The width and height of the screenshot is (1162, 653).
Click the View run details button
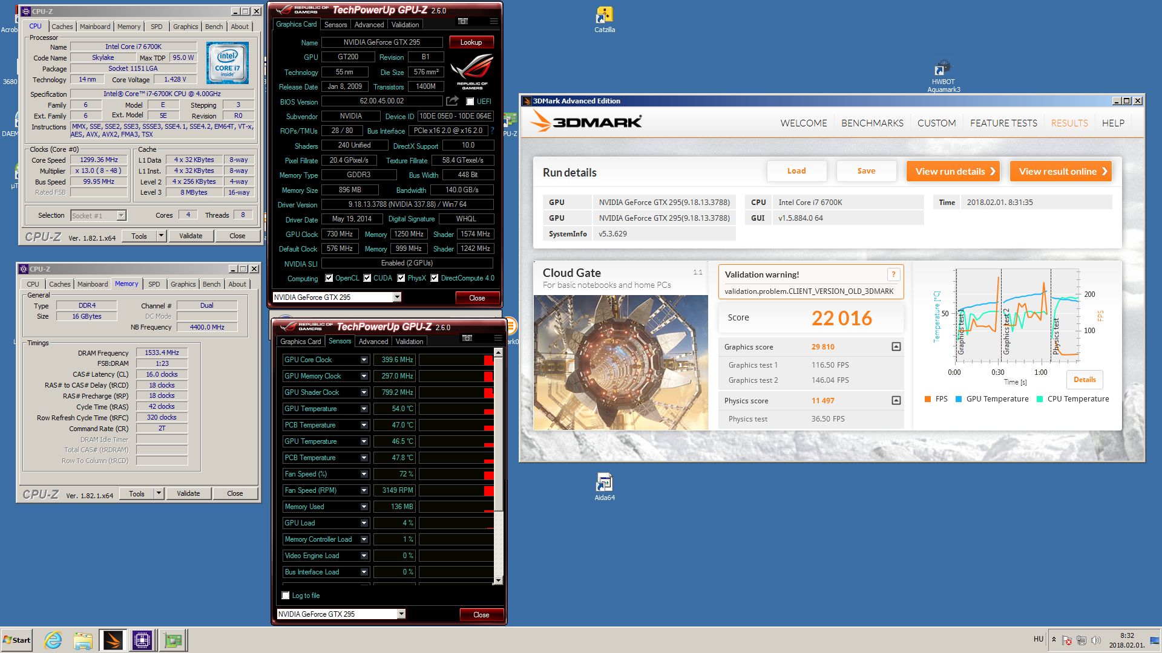tap(953, 171)
